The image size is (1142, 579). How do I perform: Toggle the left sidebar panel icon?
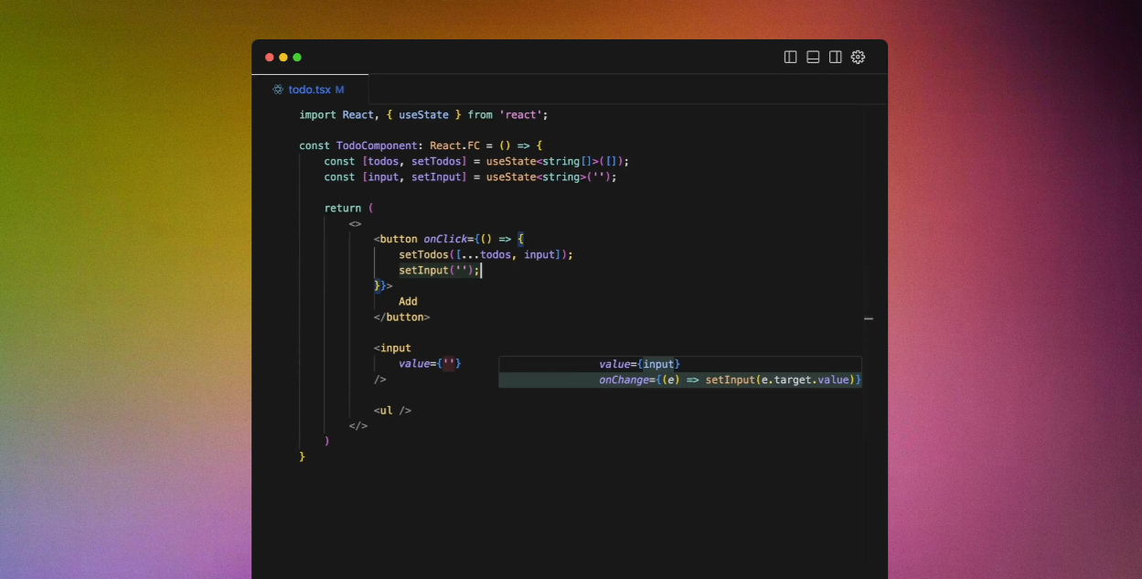(x=791, y=57)
